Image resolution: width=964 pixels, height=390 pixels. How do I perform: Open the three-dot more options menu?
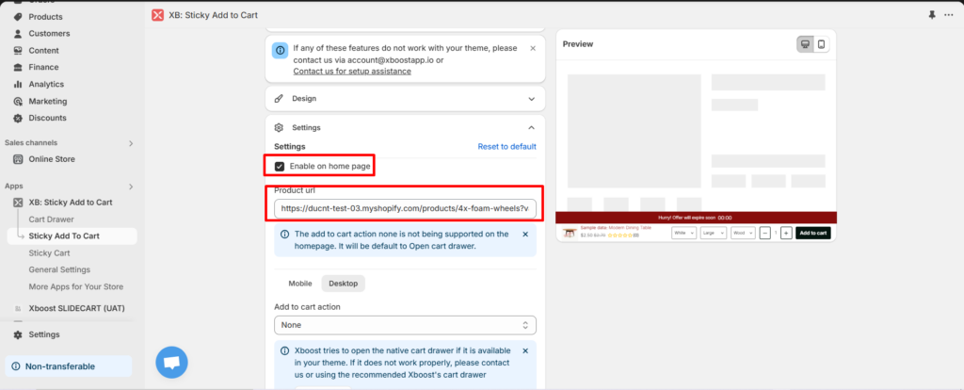pyautogui.click(x=948, y=15)
